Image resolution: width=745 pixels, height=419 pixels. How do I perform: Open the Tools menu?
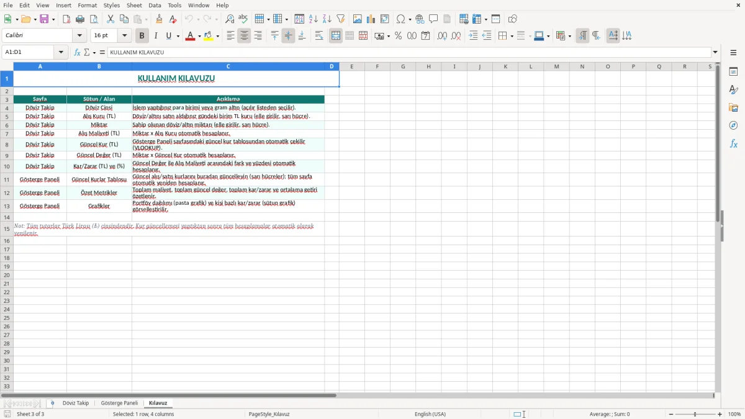pyautogui.click(x=175, y=5)
